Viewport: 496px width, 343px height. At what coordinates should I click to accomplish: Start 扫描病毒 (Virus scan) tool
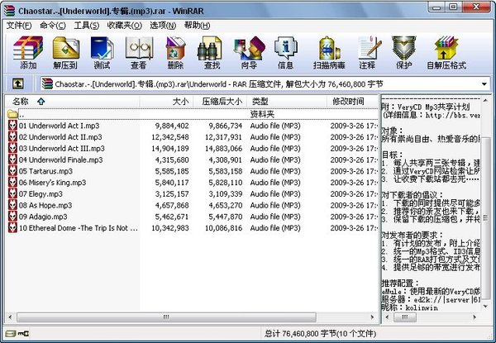(329, 52)
